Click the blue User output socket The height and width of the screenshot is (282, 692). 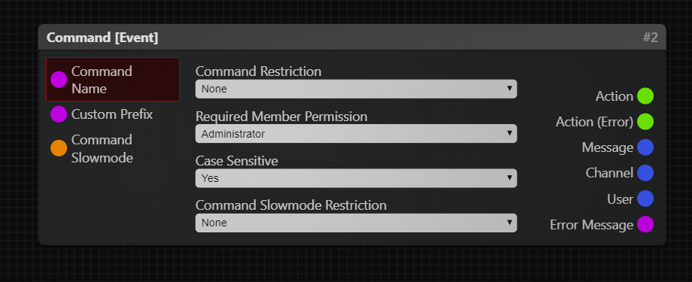tap(645, 199)
